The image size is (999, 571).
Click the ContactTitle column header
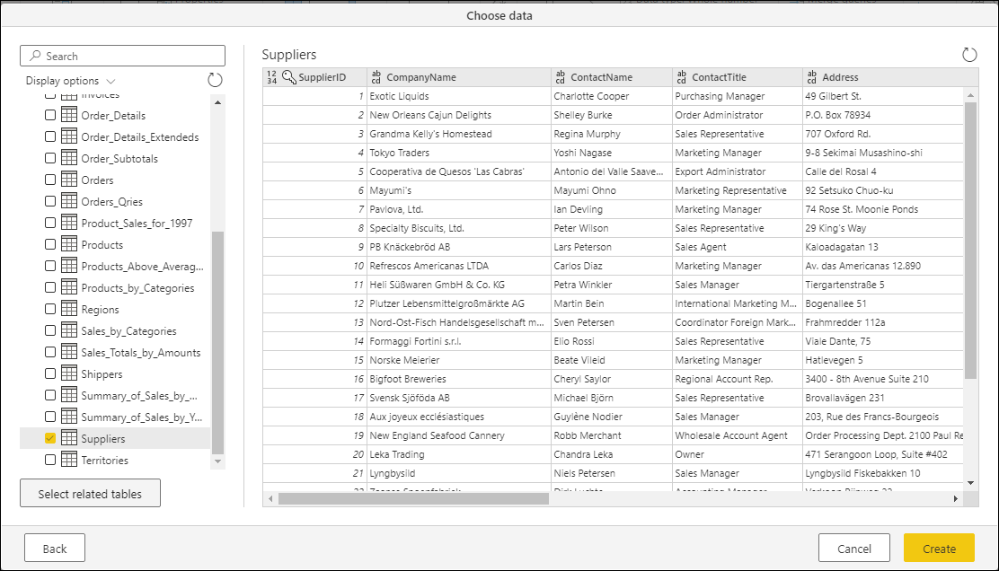(738, 77)
